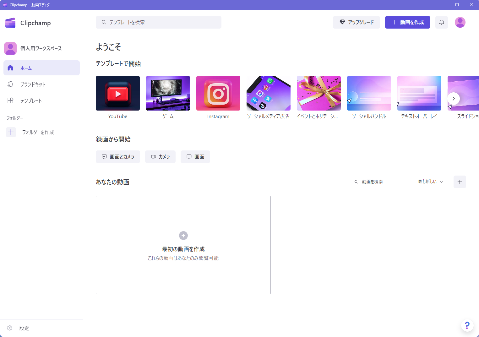The image size is (479, 337).
Task: Select the Instagram template thumbnail
Action: [x=218, y=93]
